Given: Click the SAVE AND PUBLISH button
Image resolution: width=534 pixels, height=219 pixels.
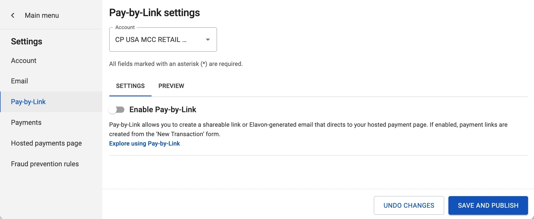Looking at the screenshot, I should tap(488, 205).
